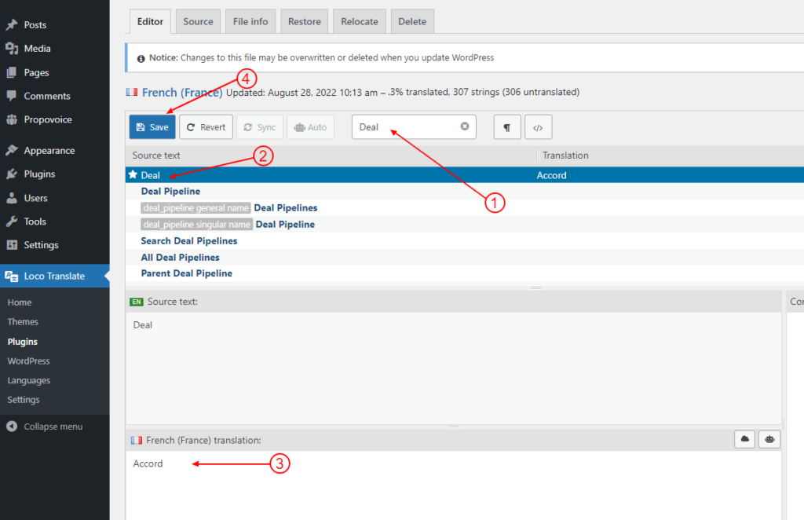Image resolution: width=804 pixels, height=520 pixels.
Task: Click the star on the Deal row
Action: [133, 174]
